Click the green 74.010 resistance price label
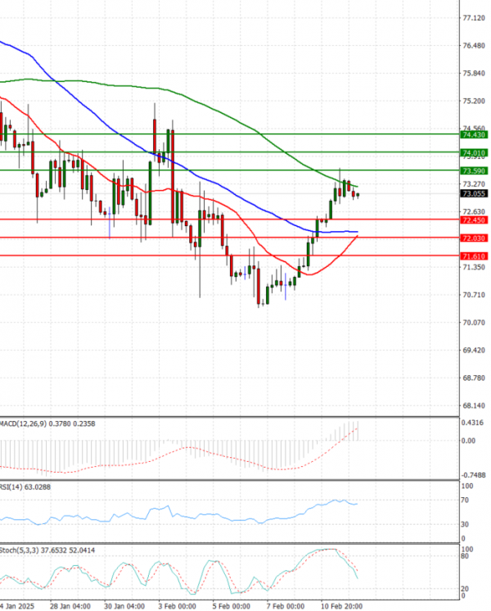The width and height of the screenshot is (491, 611). click(x=474, y=152)
